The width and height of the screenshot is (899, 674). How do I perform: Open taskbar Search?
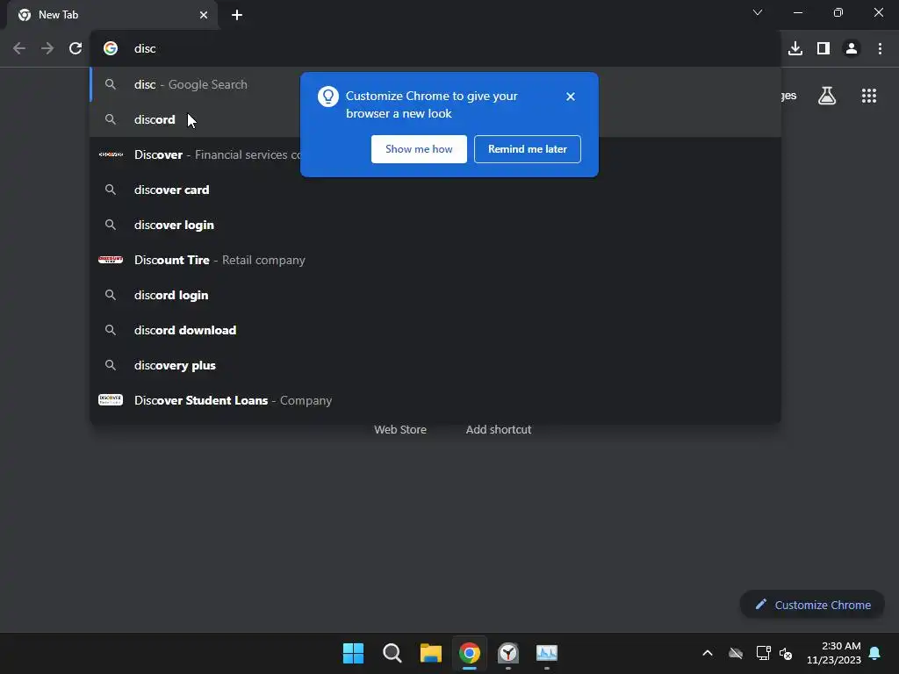(392, 653)
